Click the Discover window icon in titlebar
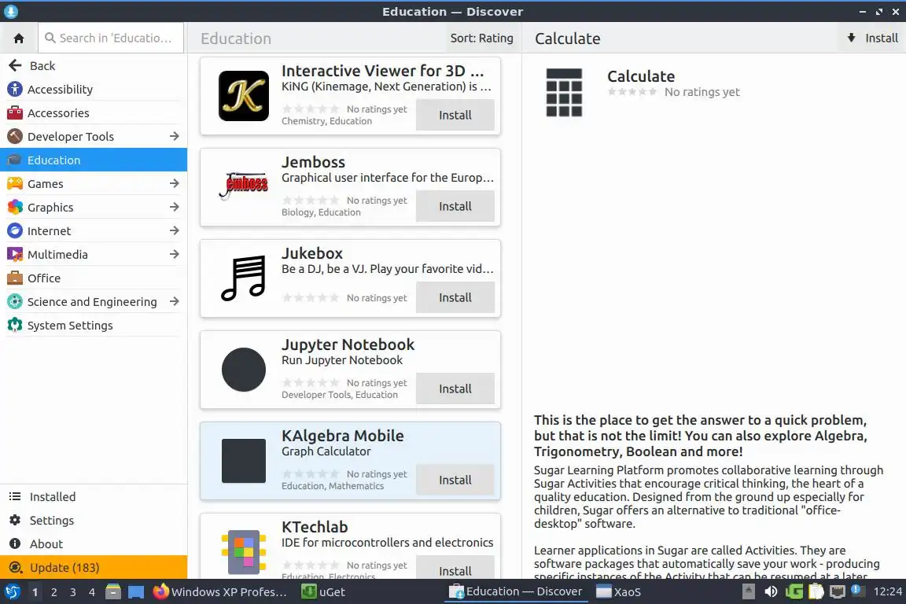The image size is (906, 604). click(11, 11)
